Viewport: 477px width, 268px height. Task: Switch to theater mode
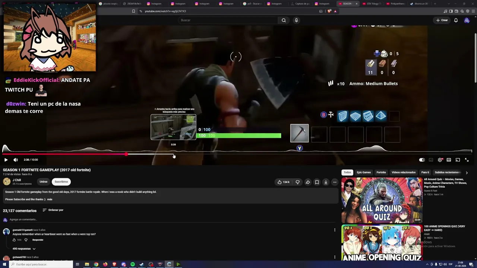click(x=449, y=160)
